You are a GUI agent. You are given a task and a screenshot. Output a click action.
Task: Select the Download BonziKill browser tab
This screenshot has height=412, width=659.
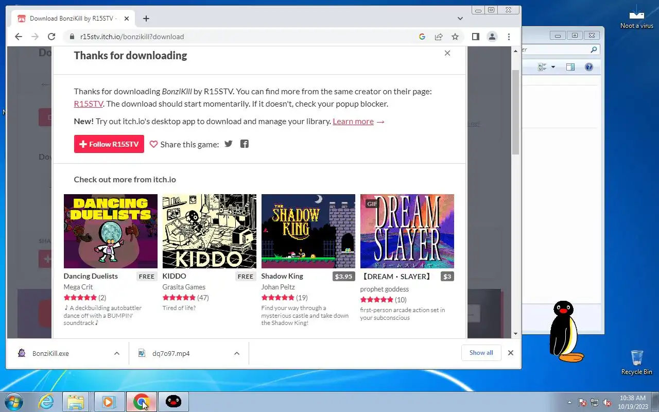[72, 19]
